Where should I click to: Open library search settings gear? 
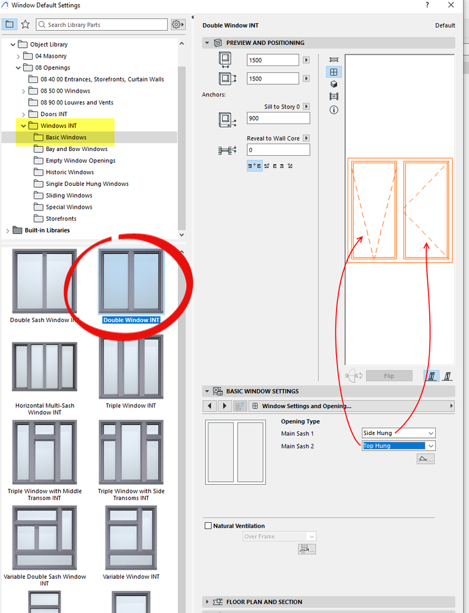(178, 25)
